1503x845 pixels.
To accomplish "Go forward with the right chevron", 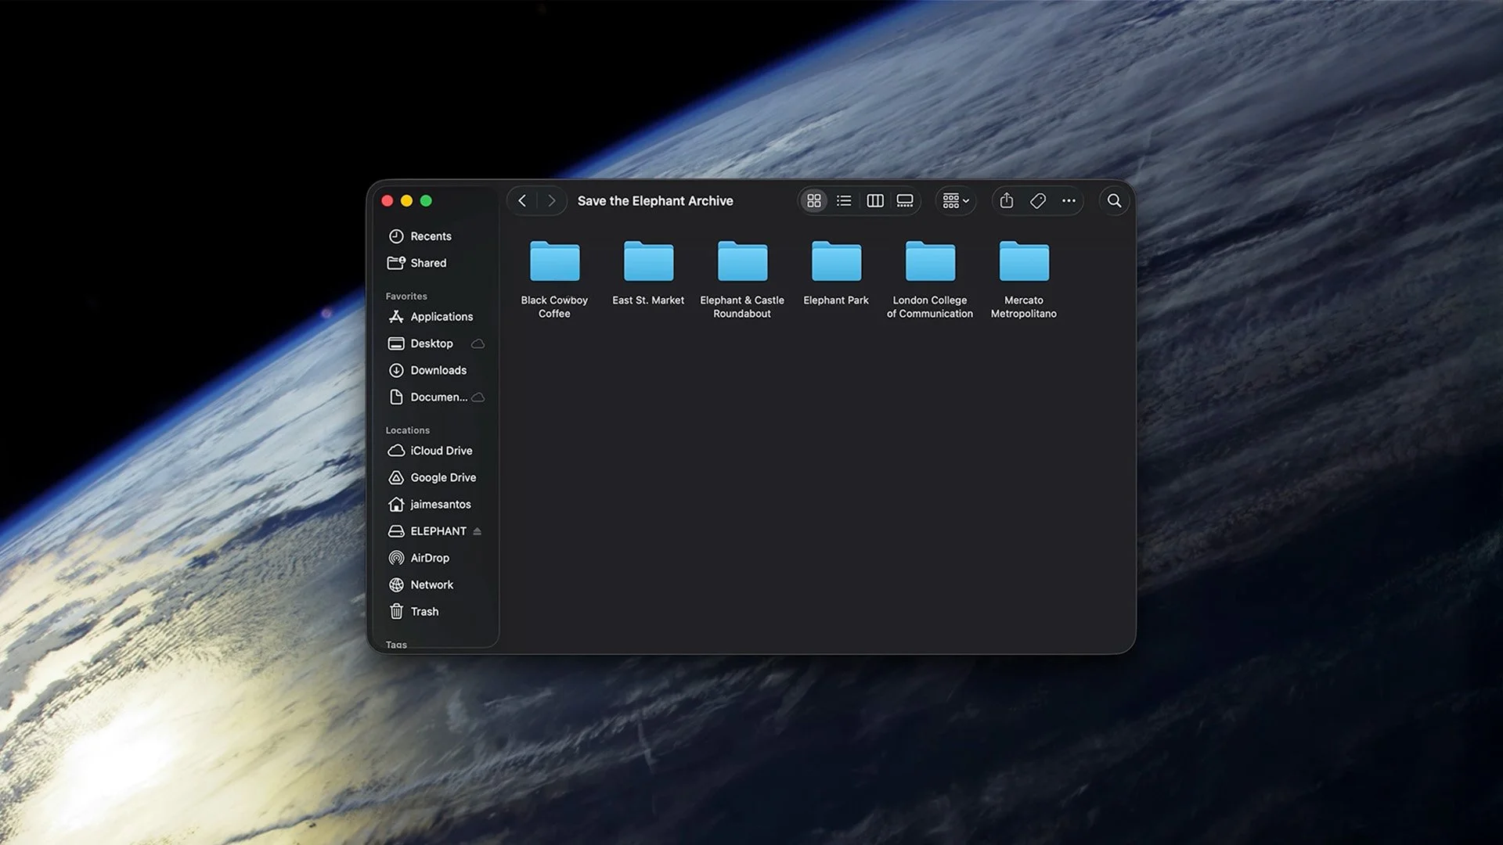I will tap(552, 201).
